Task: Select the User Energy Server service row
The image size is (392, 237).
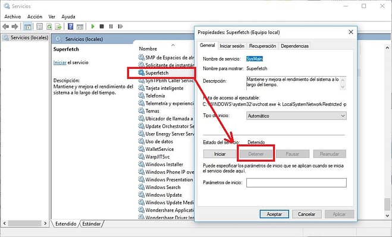Action: pos(167,134)
